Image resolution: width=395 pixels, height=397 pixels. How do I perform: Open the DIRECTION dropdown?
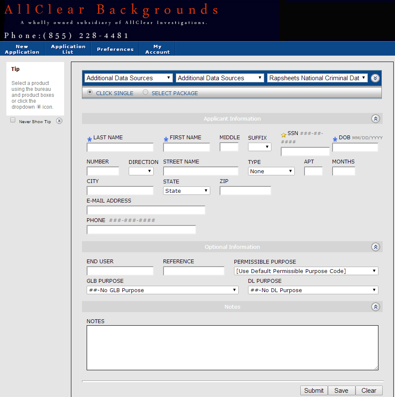[141, 171]
